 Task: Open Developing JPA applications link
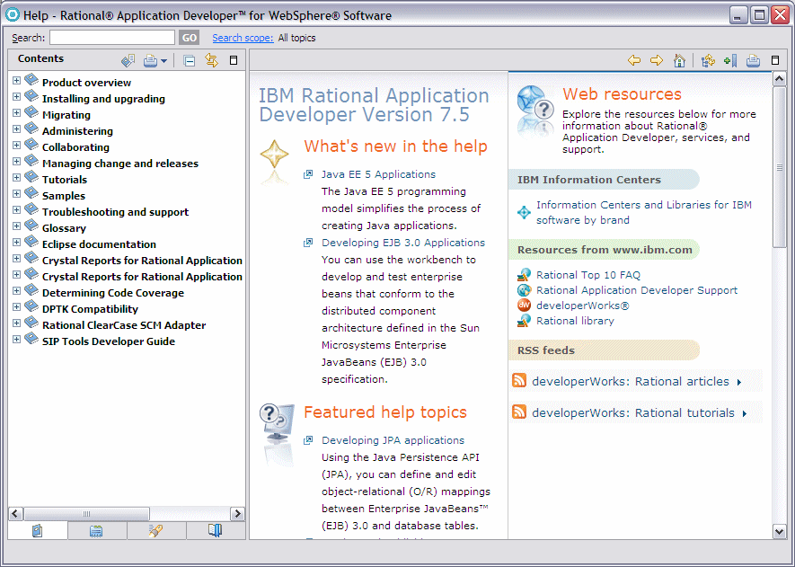[x=393, y=440]
